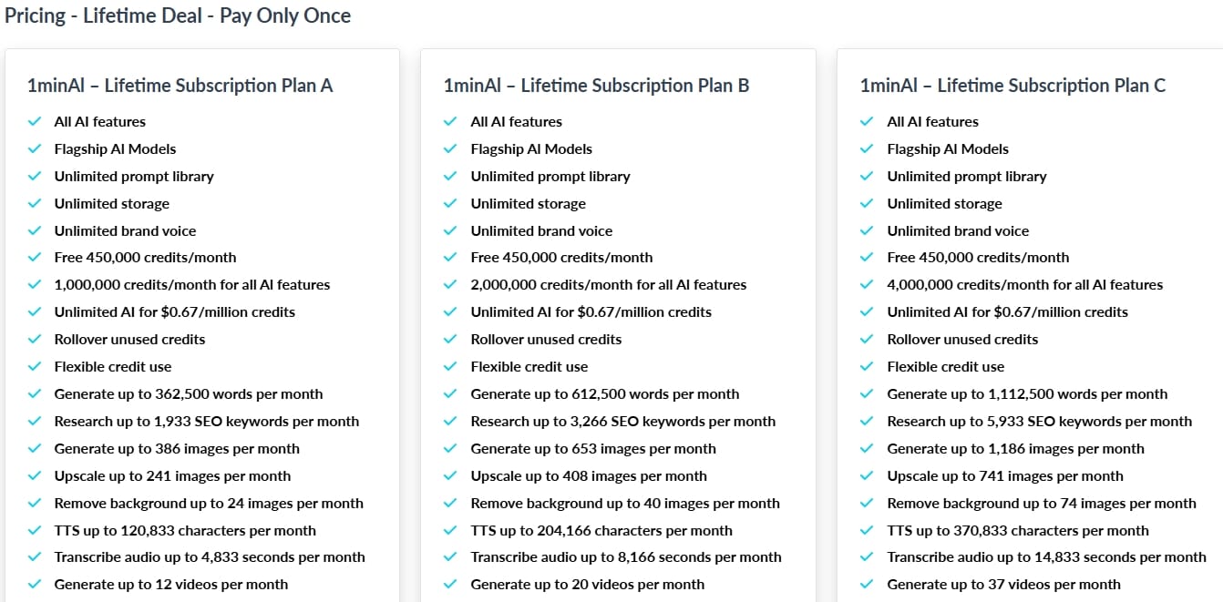1223x602 pixels.
Task: Select the "Lifetime Subscription Plan B" heading
Action: point(596,86)
